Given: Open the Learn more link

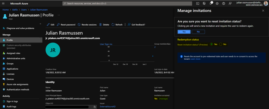Looking at the screenshot, I should (195, 59).
